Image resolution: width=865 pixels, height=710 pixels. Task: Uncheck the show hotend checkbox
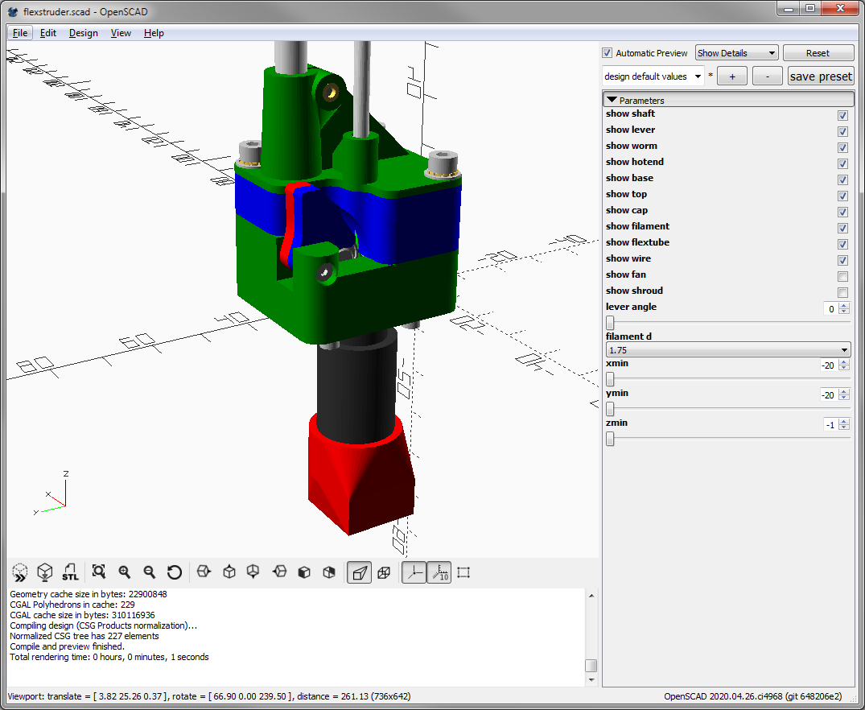[842, 163]
